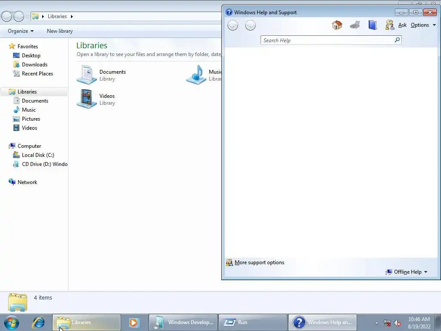
Task: Select the Documents library icon in main pane
Action: point(87,75)
